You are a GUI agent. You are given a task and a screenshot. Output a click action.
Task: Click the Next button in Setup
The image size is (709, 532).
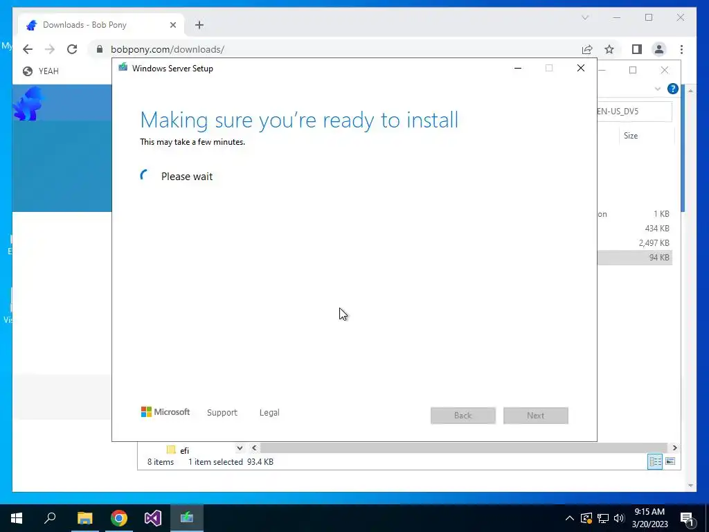click(x=536, y=416)
